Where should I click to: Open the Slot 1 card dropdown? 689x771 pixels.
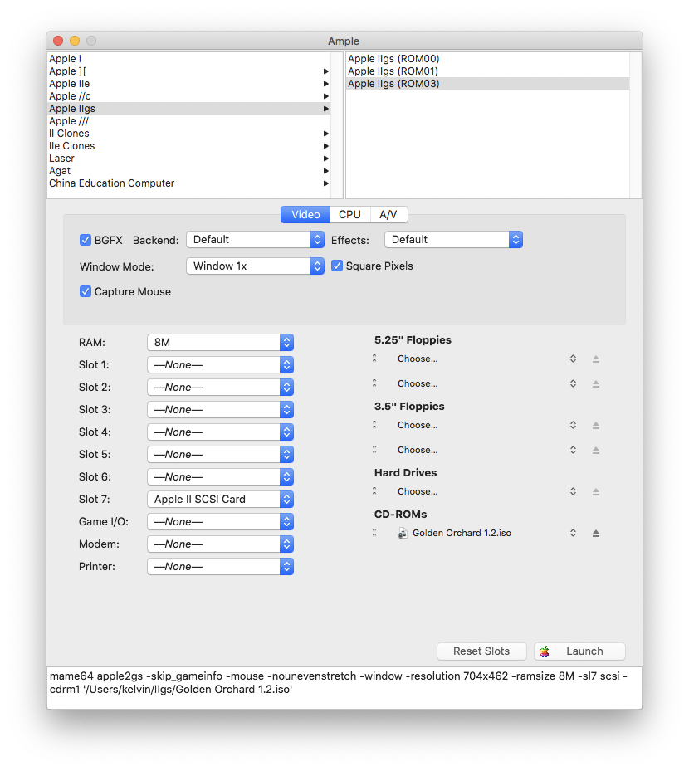(x=220, y=365)
